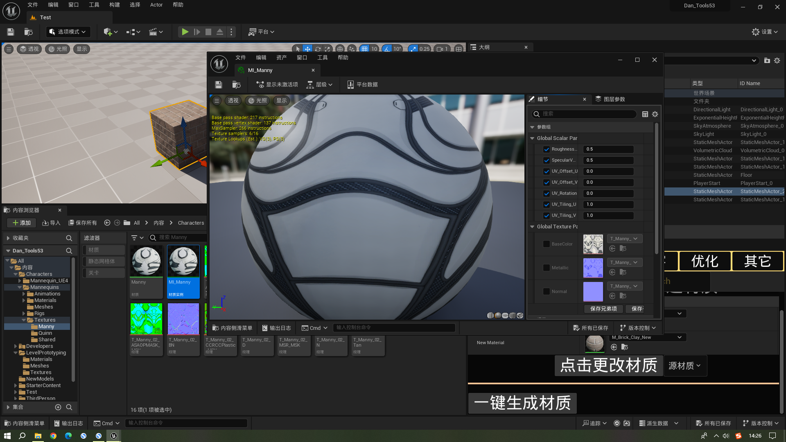This screenshot has height=442, width=786.
Task: Click the change material button
Action: pyautogui.click(x=609, y=365)
